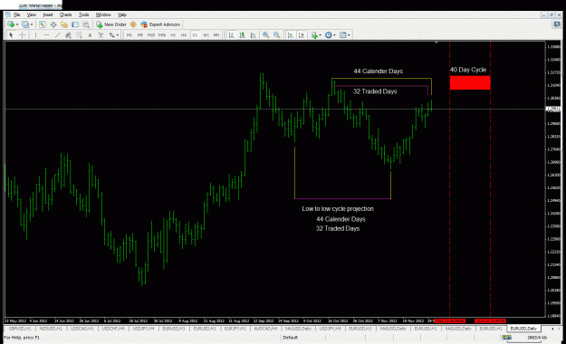This screenshot has width=566, height=344.
Task: Click the '40 Day Cycle' chart label
Action: 468,70
